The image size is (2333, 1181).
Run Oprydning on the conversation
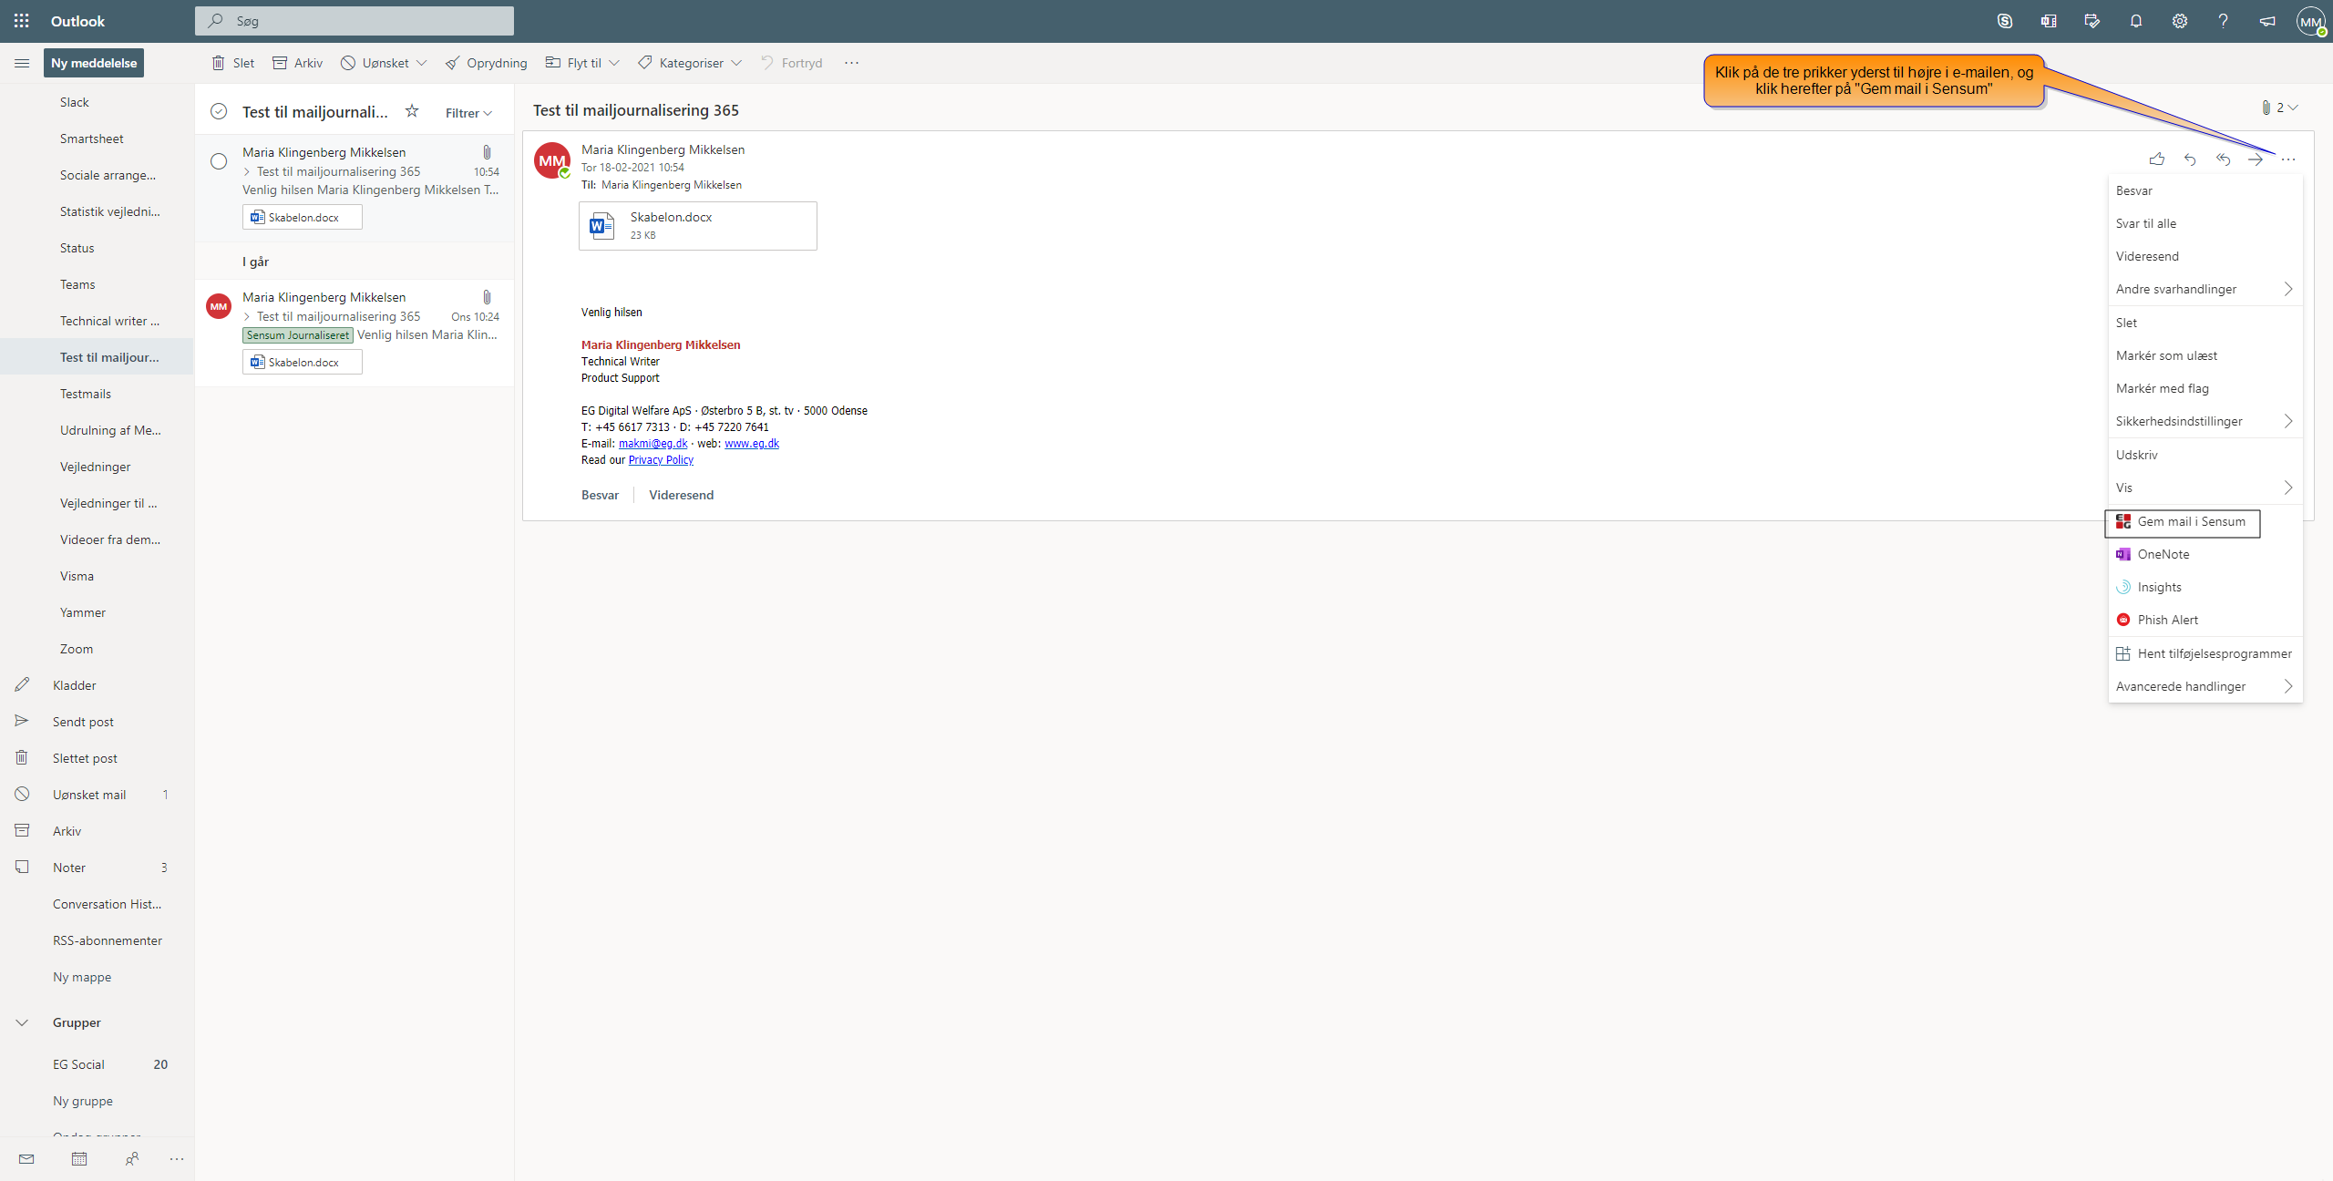(x=486, y=63)
